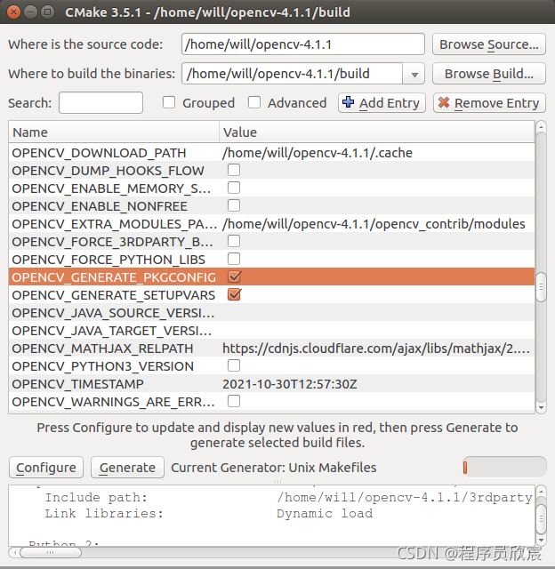Click the Value column header
The height and width of the screenshot is (569, 555).
pos(377,132)
